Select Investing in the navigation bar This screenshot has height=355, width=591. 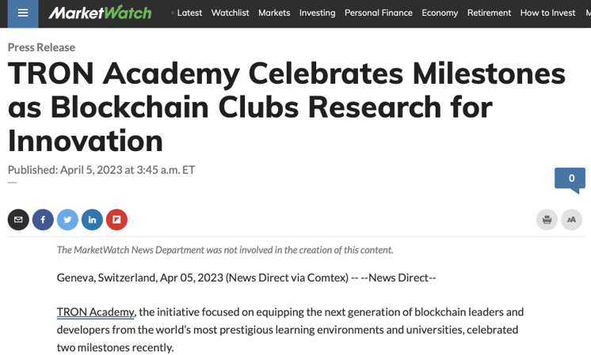(317, 13)
